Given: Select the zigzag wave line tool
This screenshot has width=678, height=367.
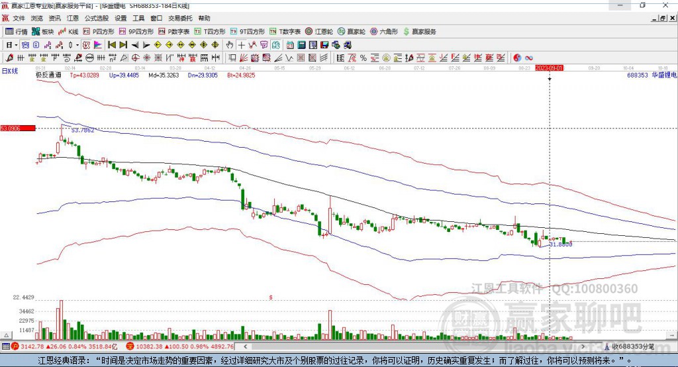Looking at the screenshot, I should click(289, 58).
